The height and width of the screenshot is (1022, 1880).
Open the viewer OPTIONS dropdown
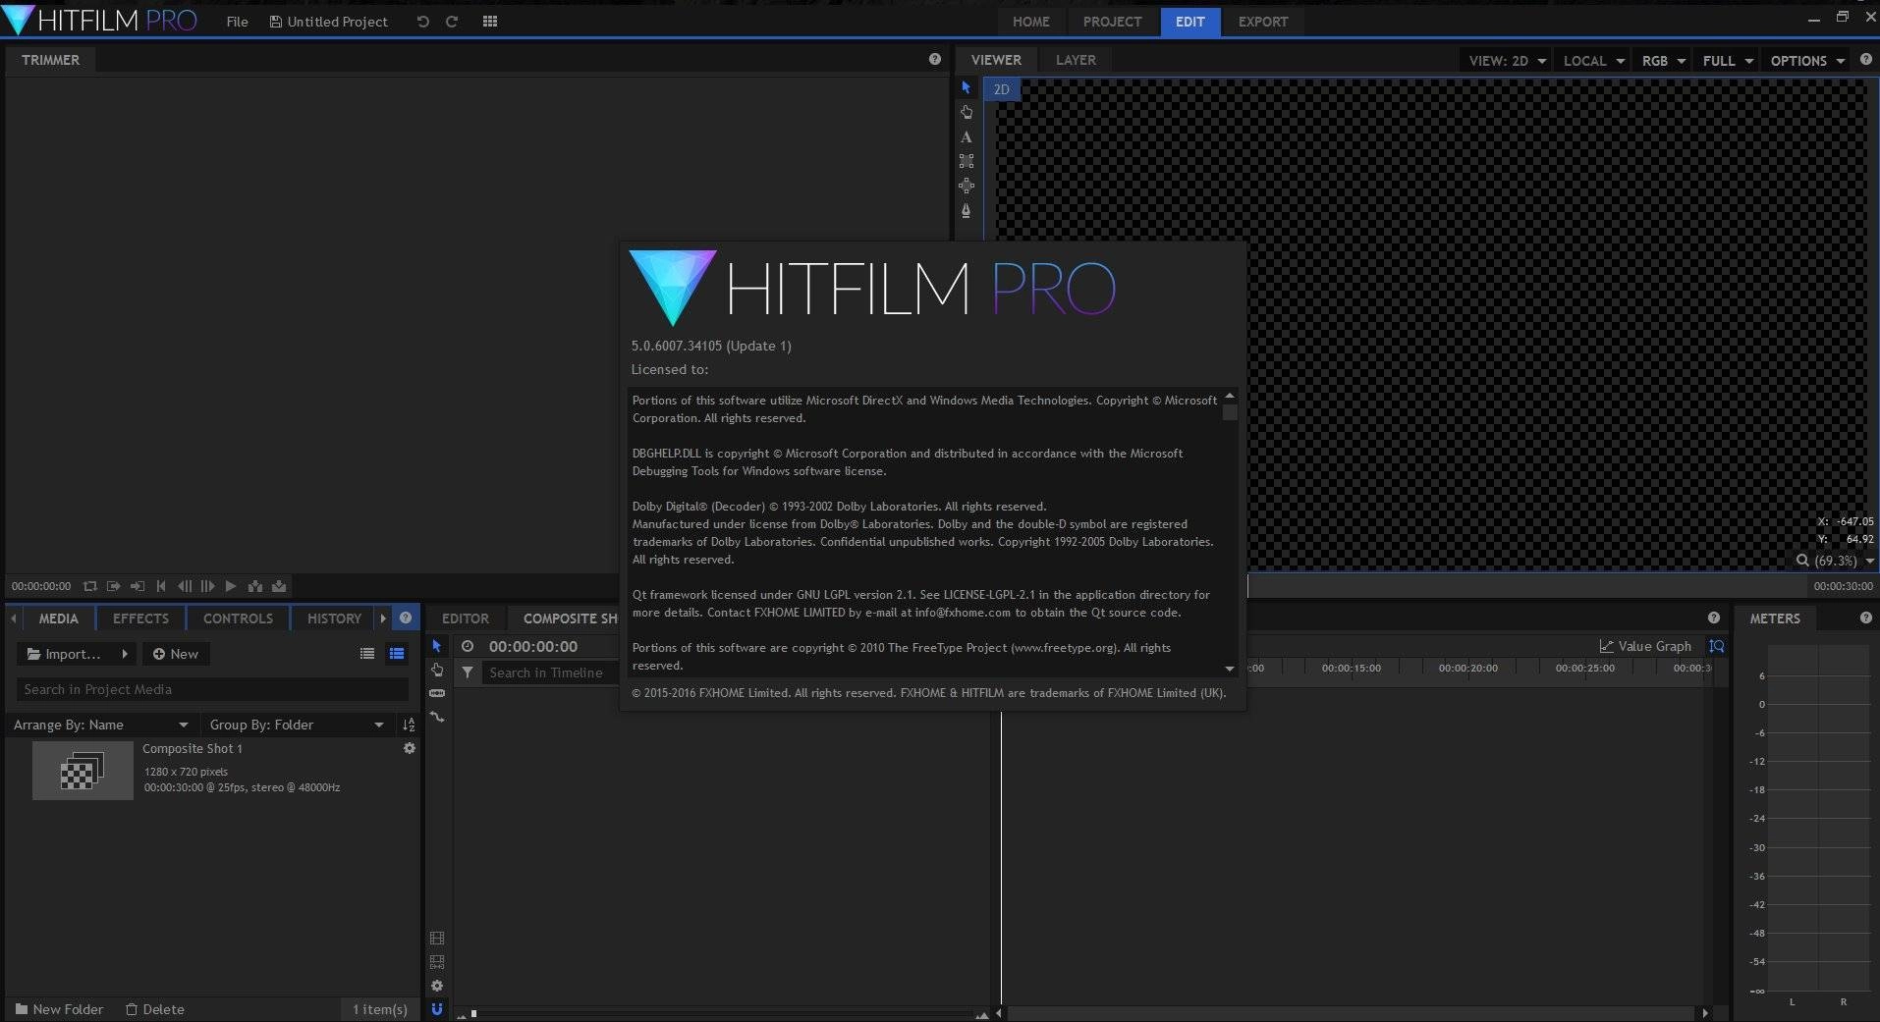click(x=1806, y=61)
